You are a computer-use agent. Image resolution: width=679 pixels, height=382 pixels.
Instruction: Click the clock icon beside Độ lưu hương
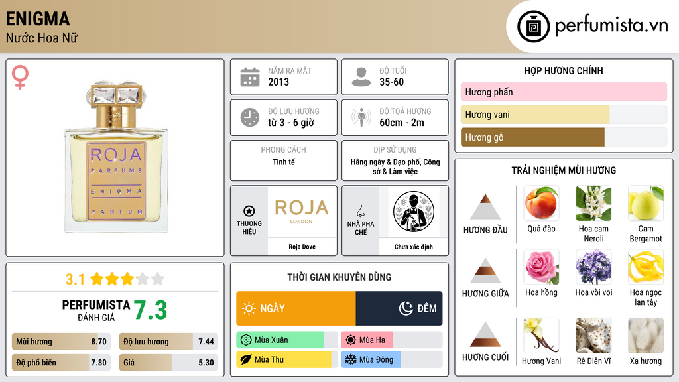(250, 117)
